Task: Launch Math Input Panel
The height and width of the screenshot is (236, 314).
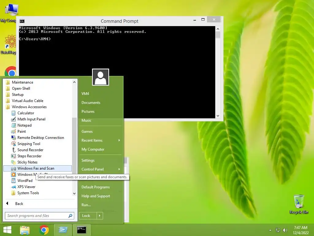Action: (37, 119)
